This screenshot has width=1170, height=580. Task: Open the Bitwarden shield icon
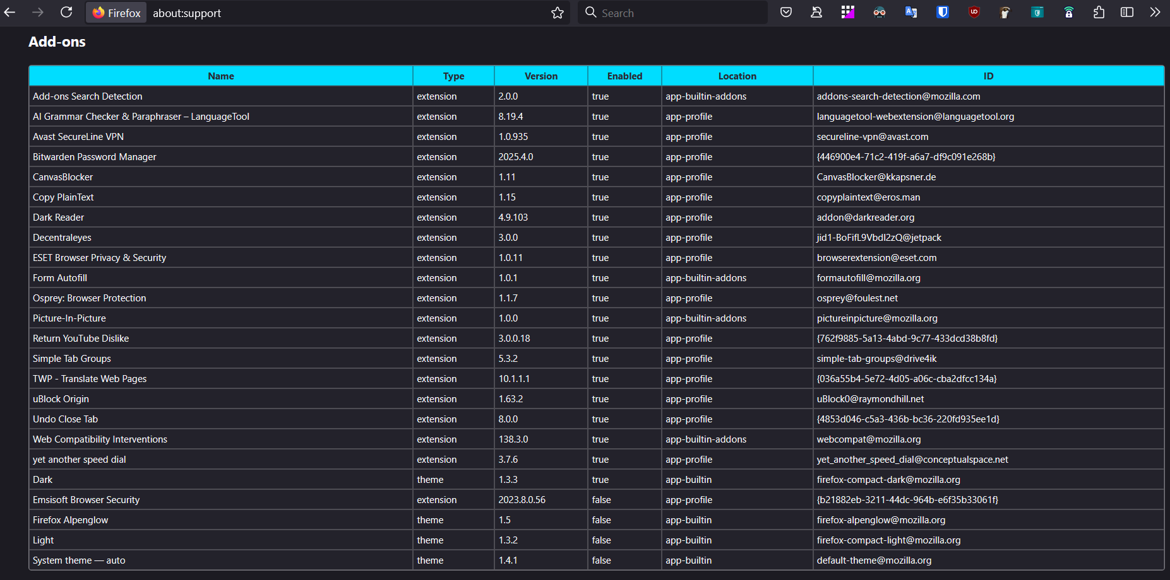pyautogui.click(x=943, y=12)
